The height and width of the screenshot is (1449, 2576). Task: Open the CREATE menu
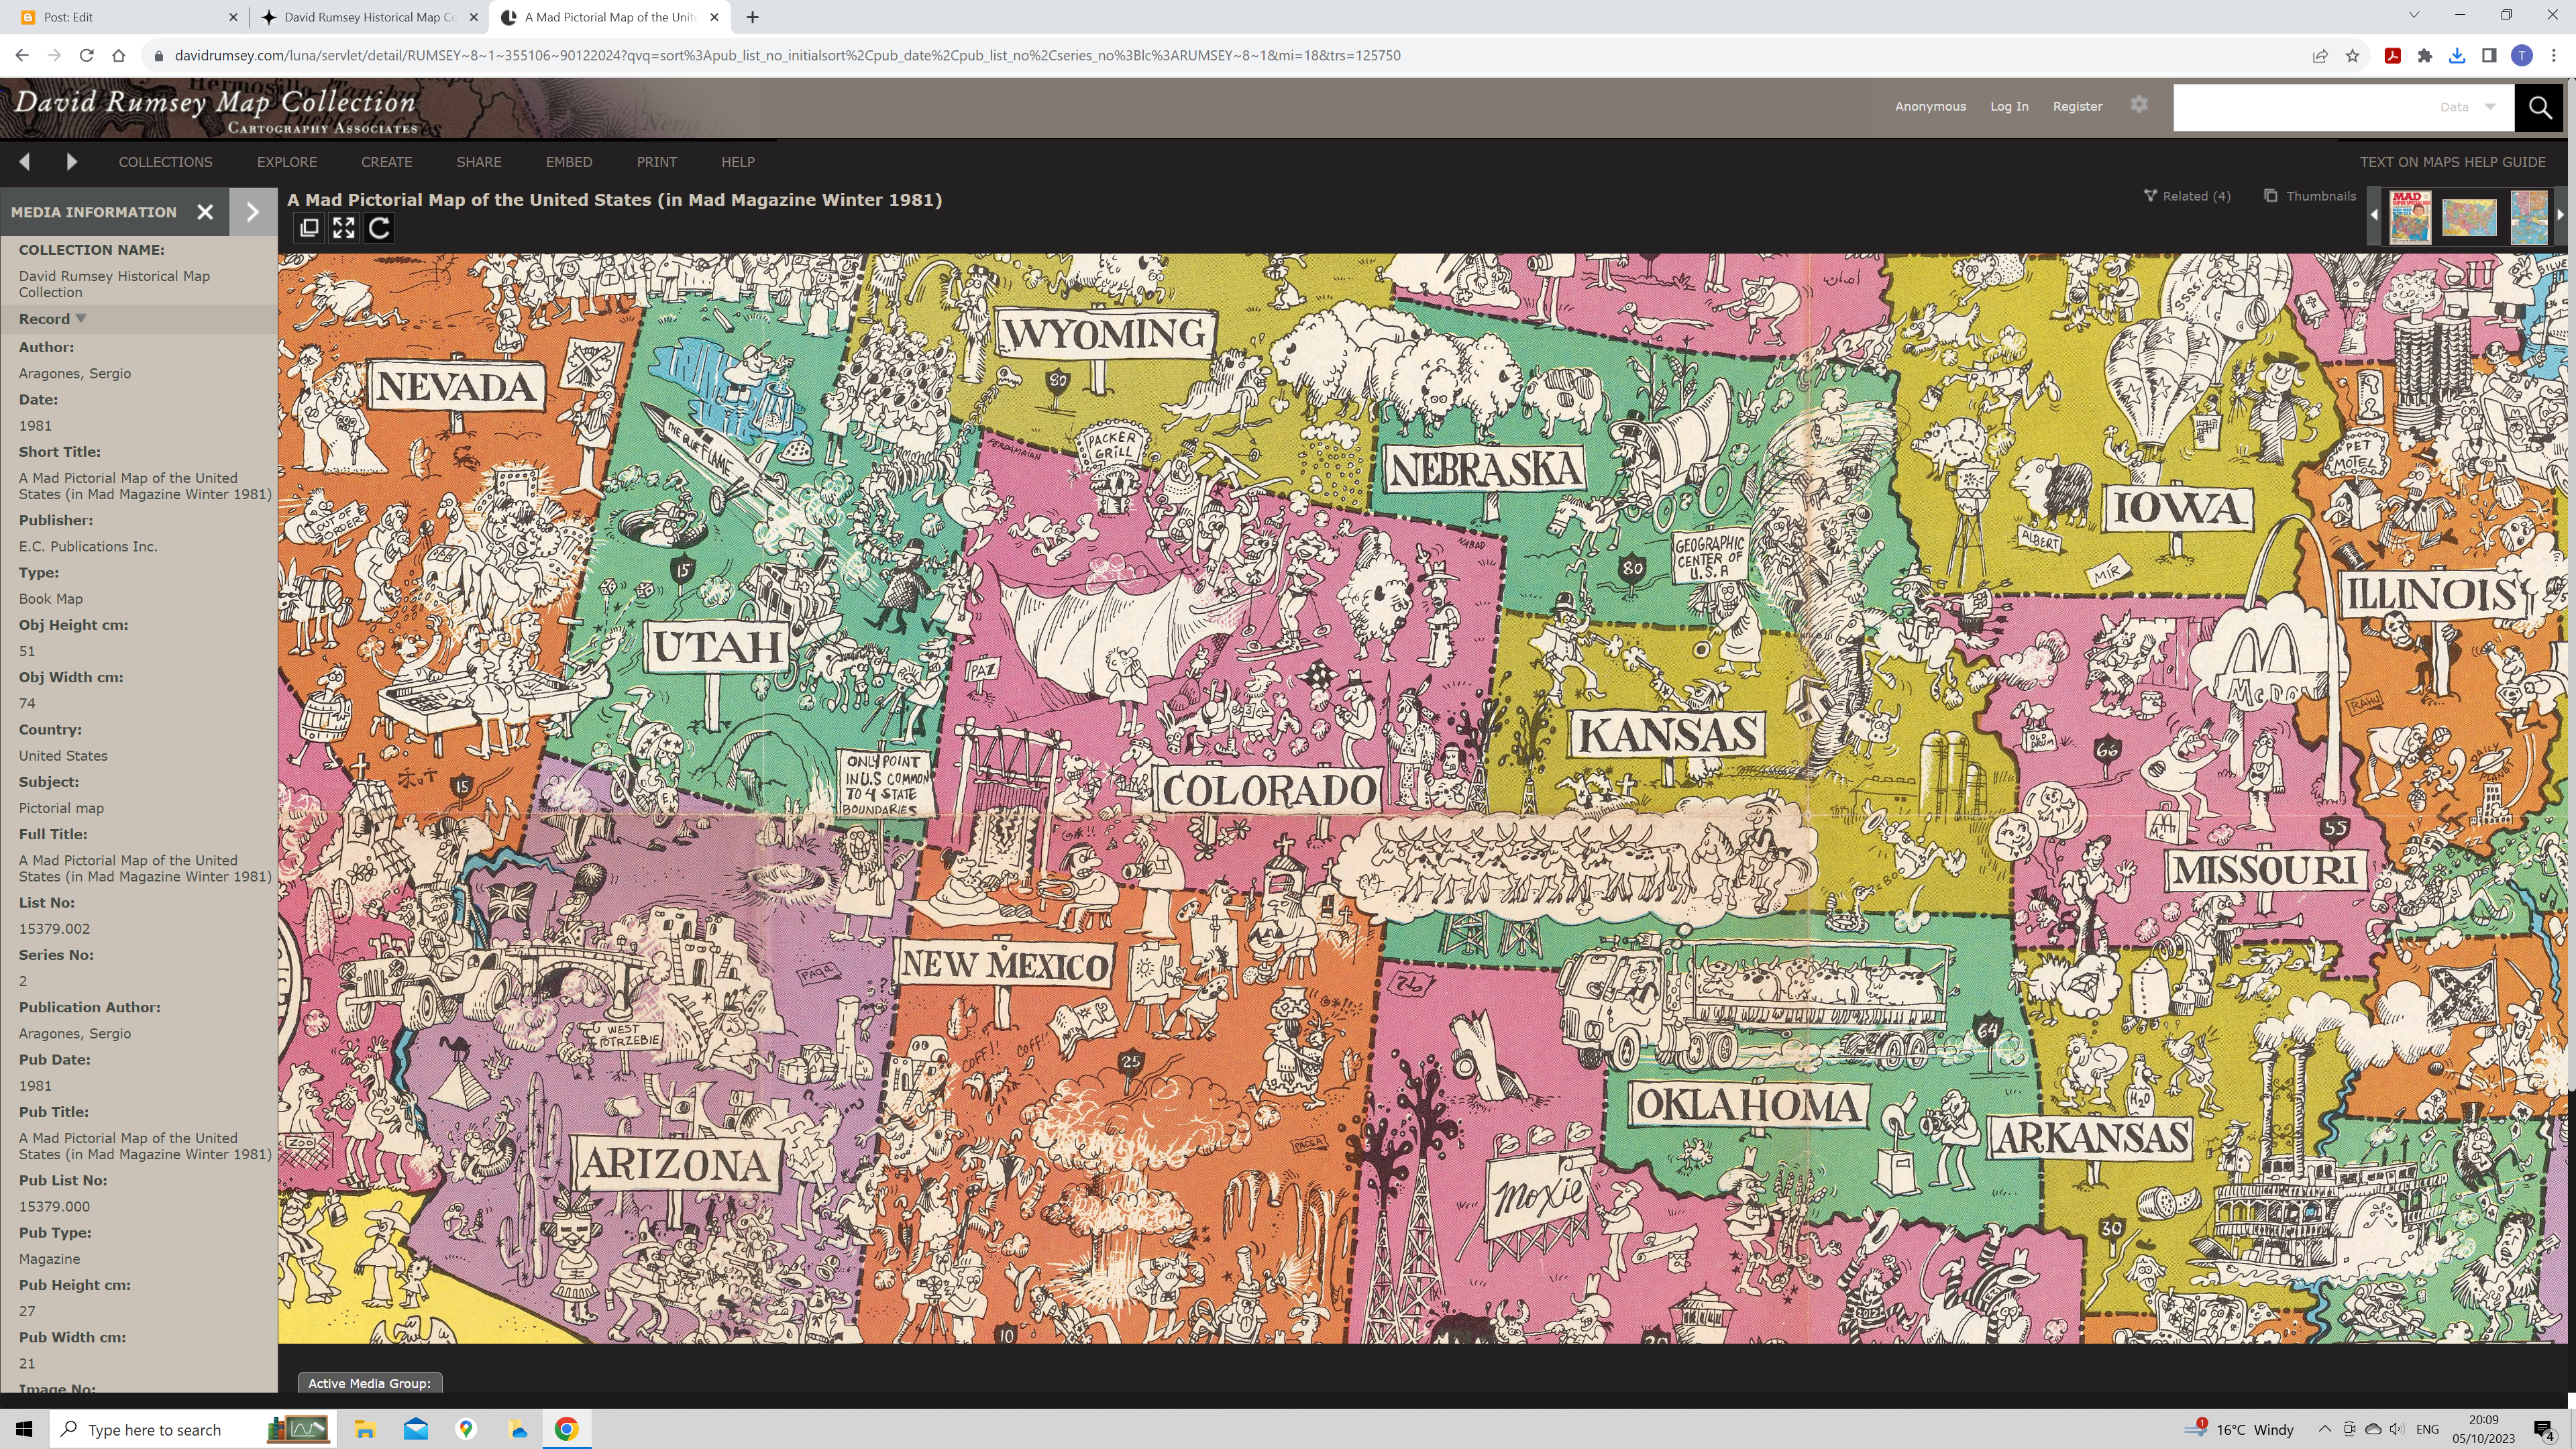pos(387,162)
